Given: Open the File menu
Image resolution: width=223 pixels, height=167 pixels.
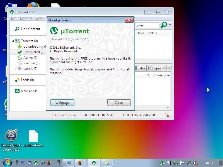Looking at the screenshot, I should pos(14,18).
